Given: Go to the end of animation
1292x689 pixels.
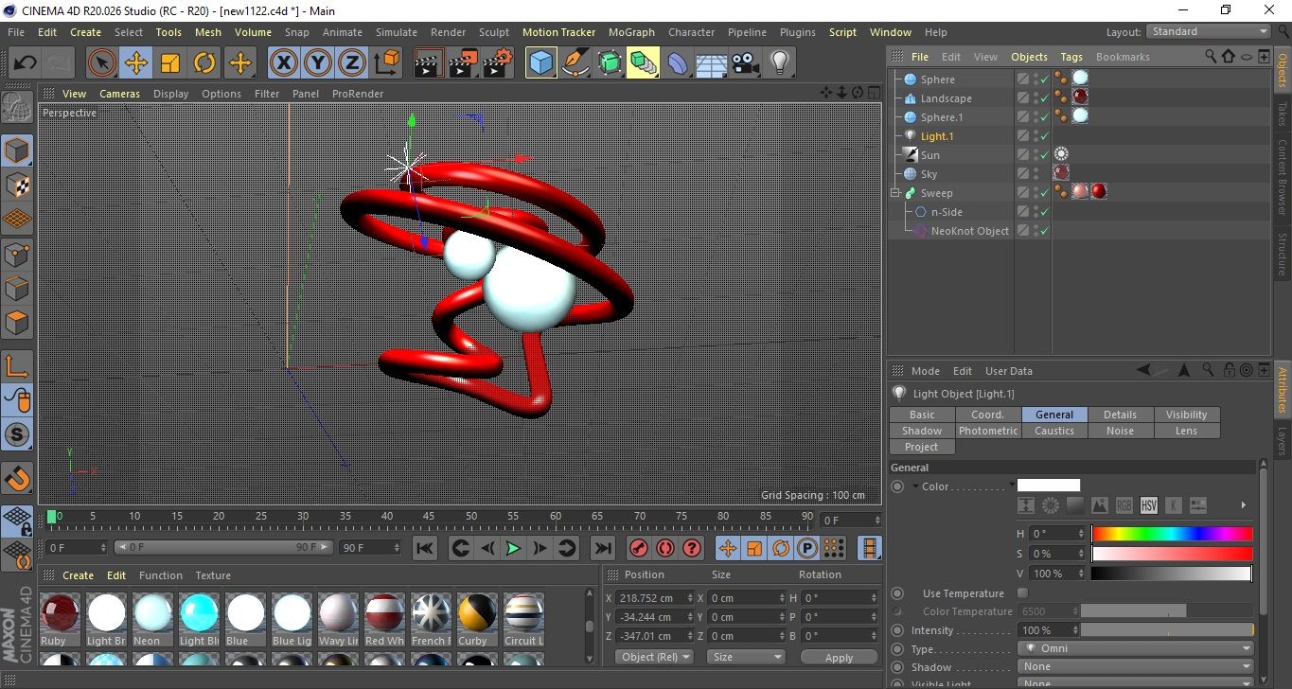Looking at the screenshot, I should coord(602,548).
